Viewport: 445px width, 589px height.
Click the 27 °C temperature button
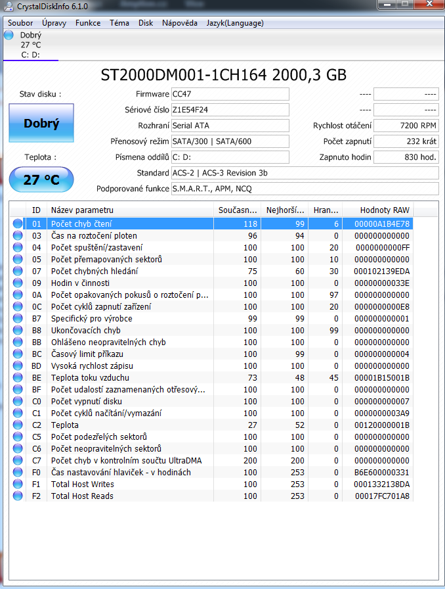(x=41, y=179)
